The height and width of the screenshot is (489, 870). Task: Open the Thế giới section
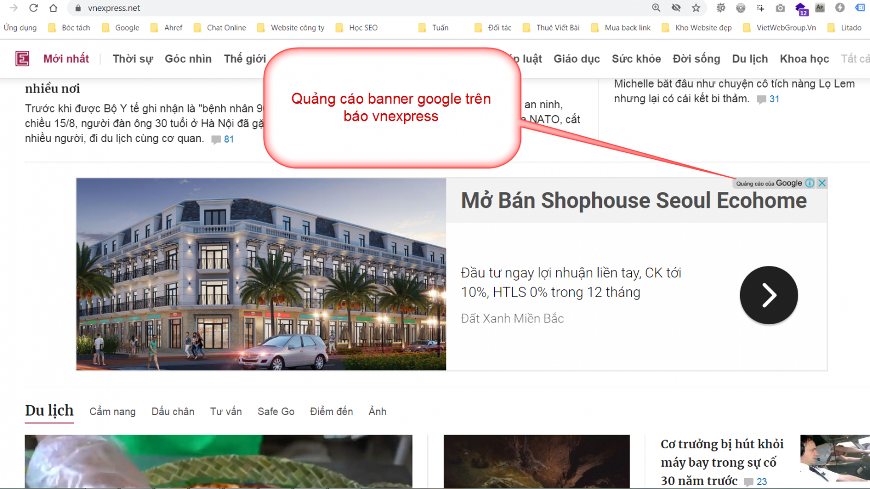point(245,59)
